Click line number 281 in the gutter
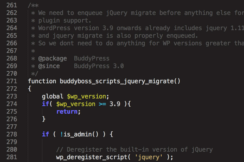The height and width of the screenshot is (162, 244). coord(12,157)
